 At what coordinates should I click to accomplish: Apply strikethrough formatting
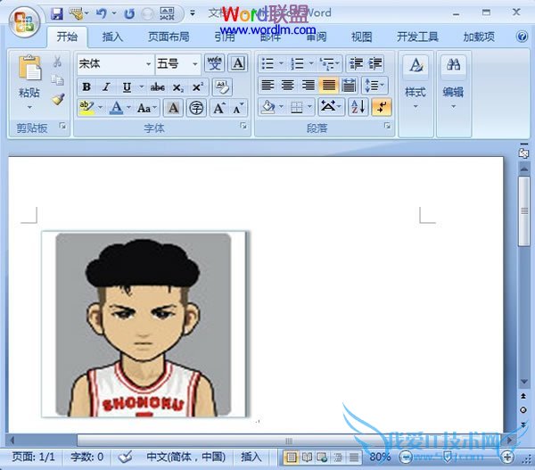(x=158, y=87)
